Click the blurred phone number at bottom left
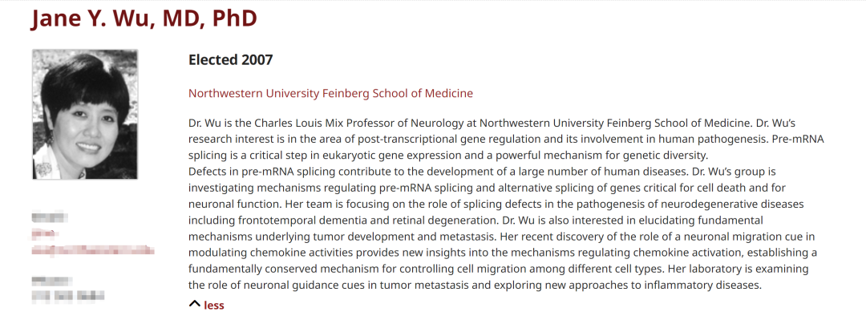Viewport: 866px width, 316px height. (x=68, y=297)
